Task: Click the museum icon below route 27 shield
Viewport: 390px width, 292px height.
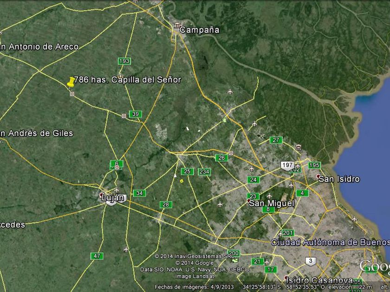Action: point(299,147)
